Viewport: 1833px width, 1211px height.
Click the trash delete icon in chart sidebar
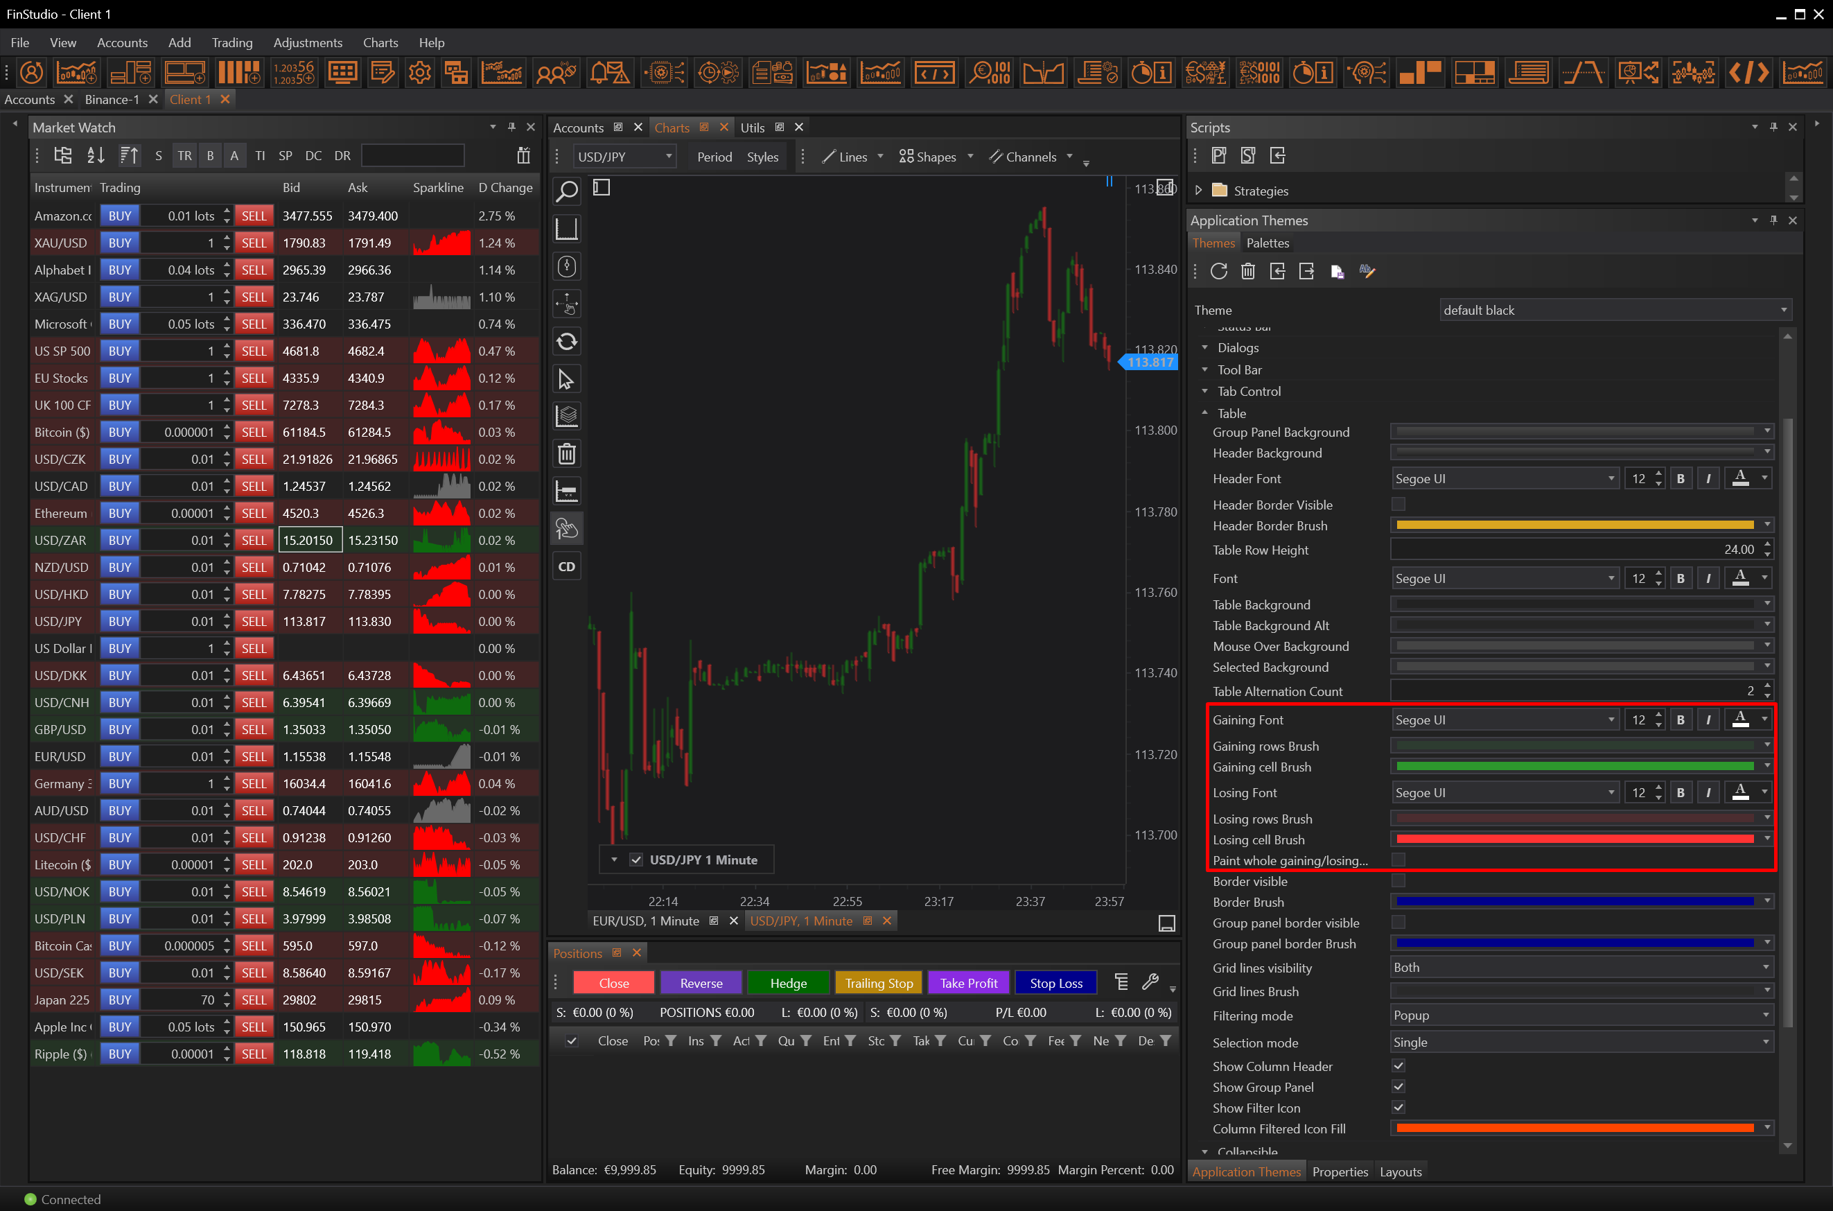tap(567, 453)
